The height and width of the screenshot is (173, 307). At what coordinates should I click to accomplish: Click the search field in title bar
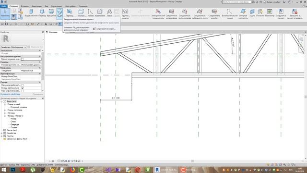(236, 2)
